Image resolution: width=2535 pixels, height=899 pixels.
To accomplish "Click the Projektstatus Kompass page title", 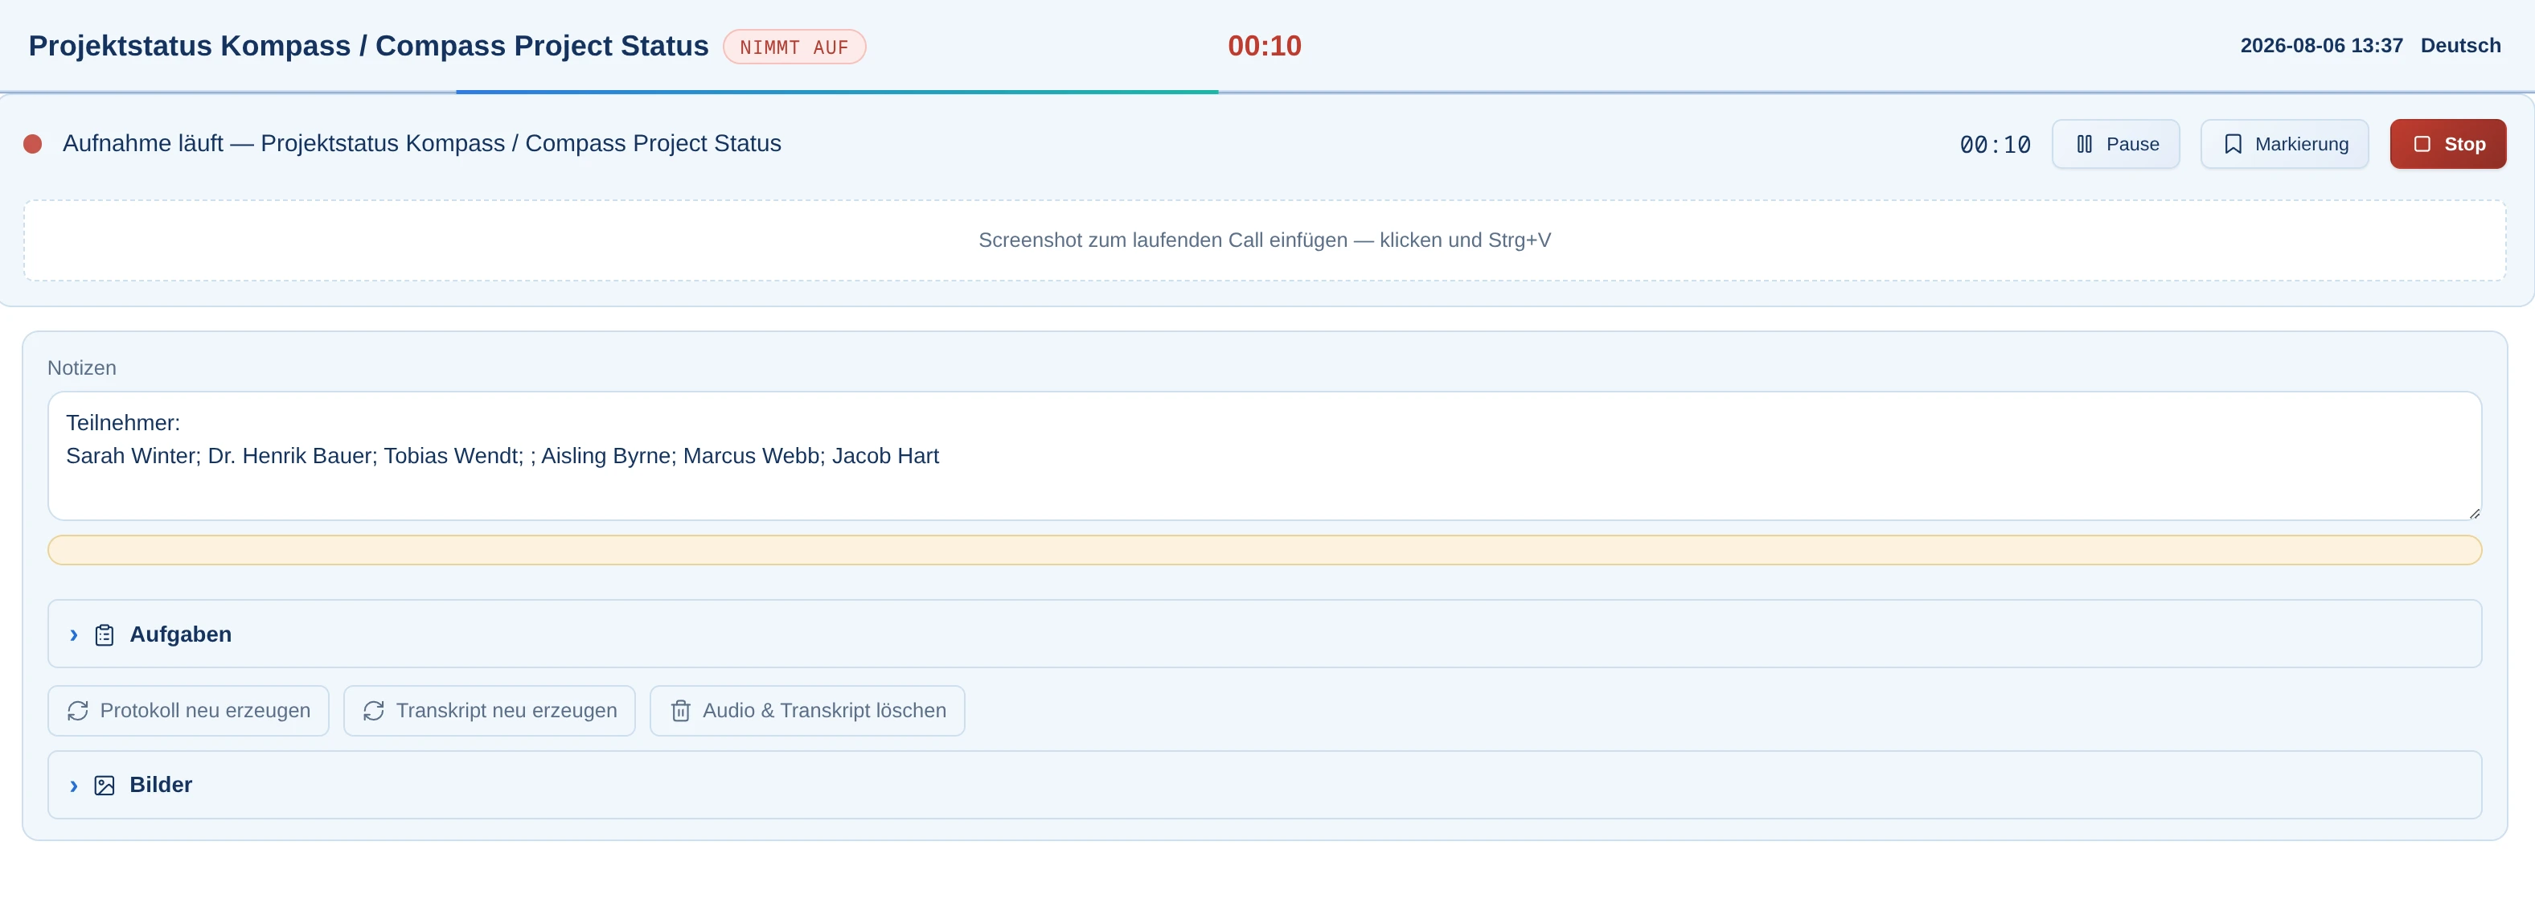I will 368,45.
